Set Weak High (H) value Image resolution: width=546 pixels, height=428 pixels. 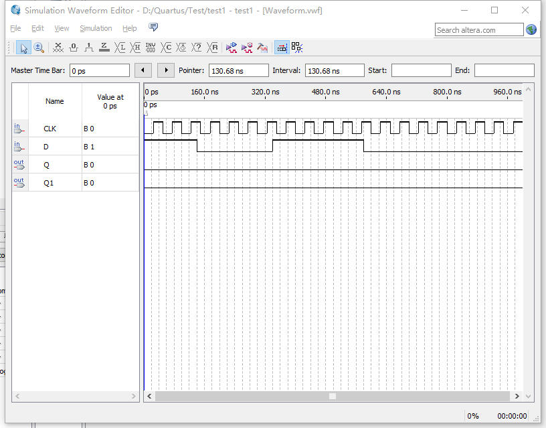[135, 48]
